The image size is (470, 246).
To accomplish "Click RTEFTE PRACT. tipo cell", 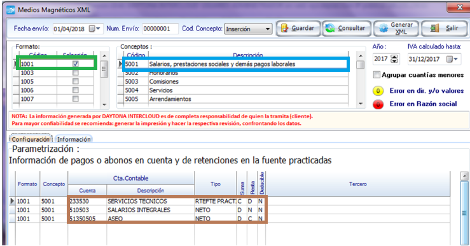I will (215, 201).
